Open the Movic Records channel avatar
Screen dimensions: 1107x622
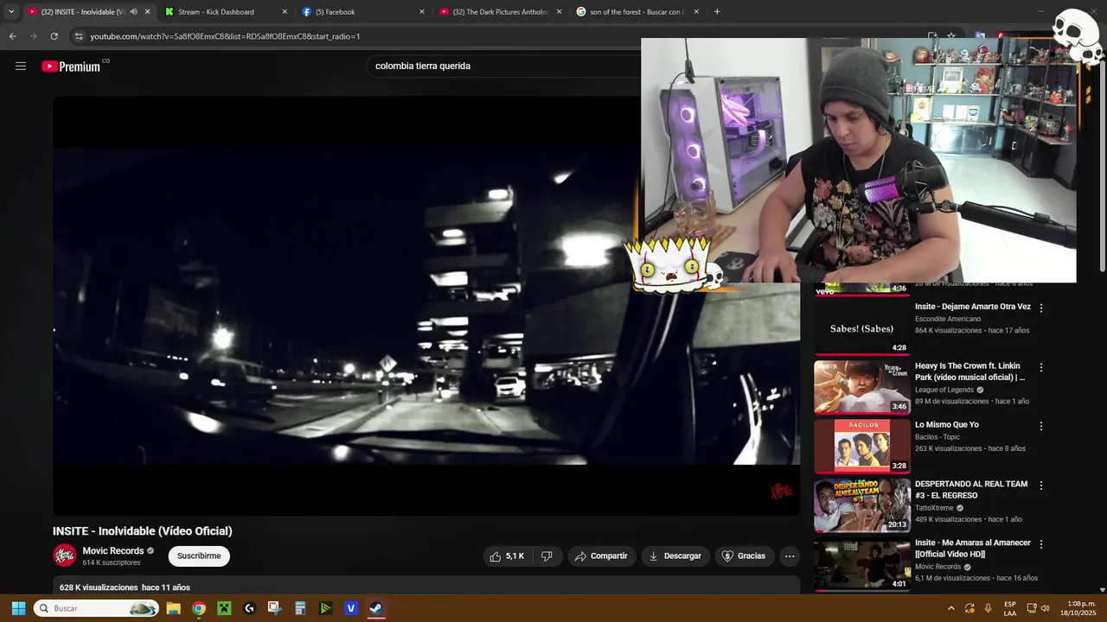tap(64, 555)
